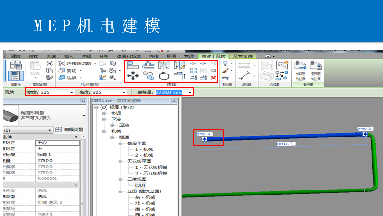
Task: Activate the Move tool icon
Action: tap(133, 76)
